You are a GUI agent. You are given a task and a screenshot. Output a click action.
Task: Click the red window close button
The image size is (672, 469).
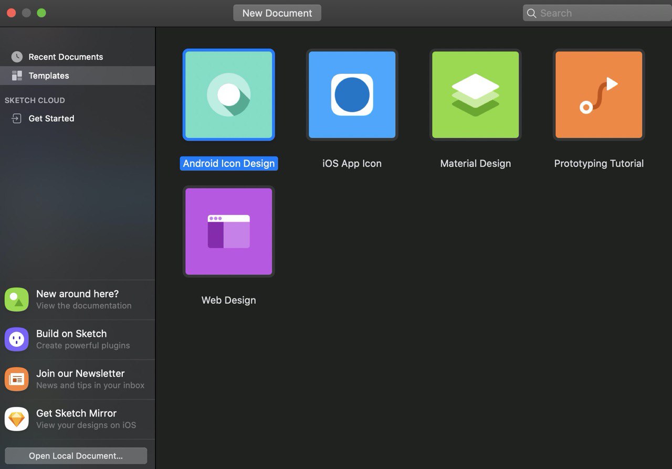coord(11,13)
